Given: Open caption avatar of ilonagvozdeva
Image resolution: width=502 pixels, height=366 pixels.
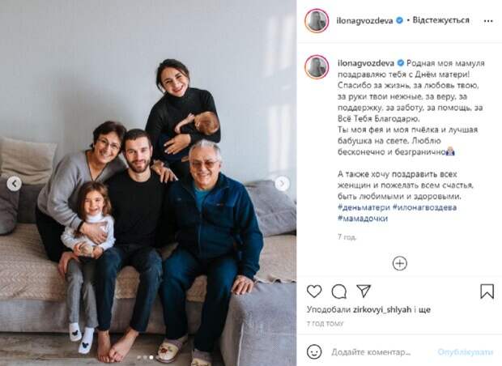Looking at the screenshot, I should click(x=317, y=67).
